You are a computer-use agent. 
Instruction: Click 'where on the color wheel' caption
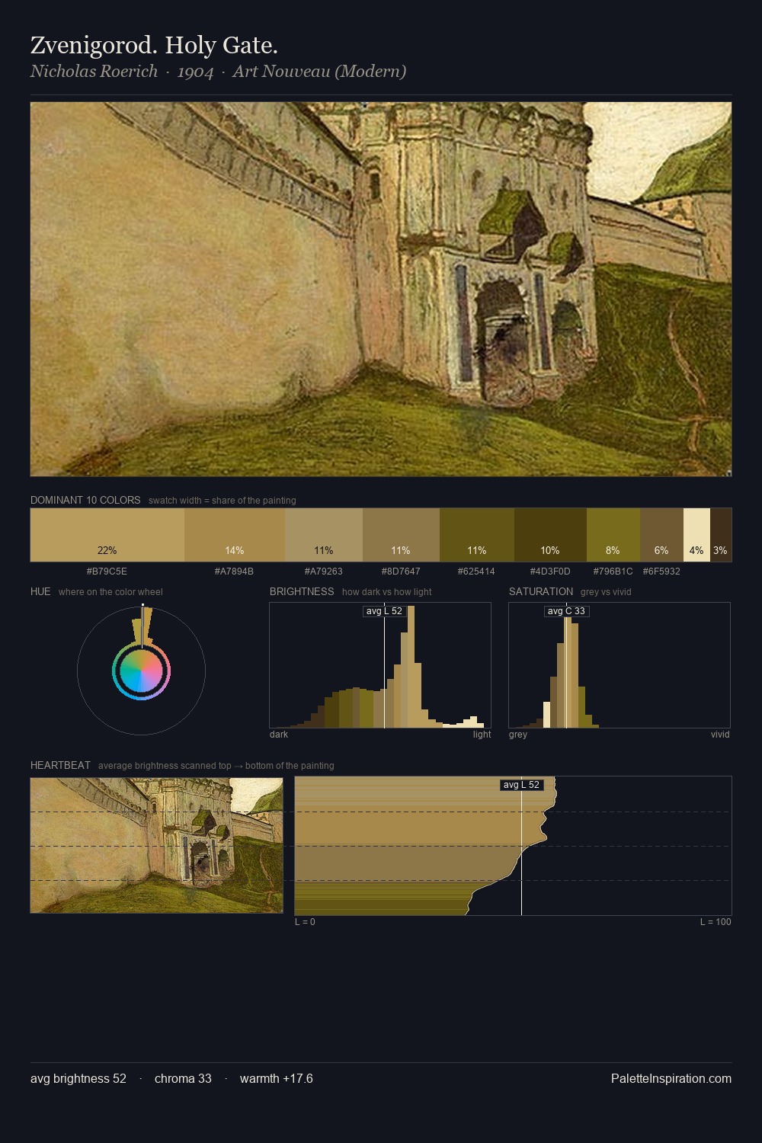tap(110, 592)
